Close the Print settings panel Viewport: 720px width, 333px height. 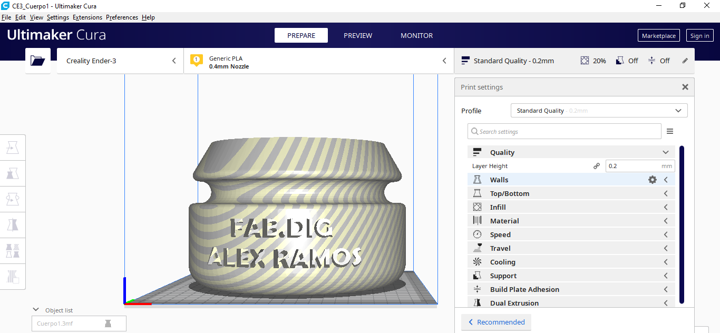[x=685, y=87]
